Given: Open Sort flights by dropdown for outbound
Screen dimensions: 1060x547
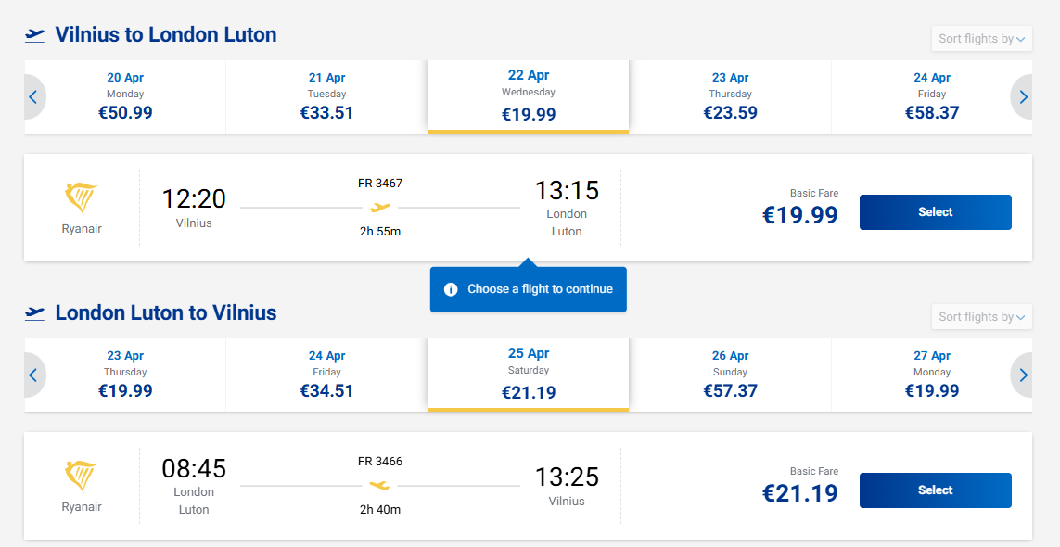Looking at the screenshot, I should click(x=981, y=39).
